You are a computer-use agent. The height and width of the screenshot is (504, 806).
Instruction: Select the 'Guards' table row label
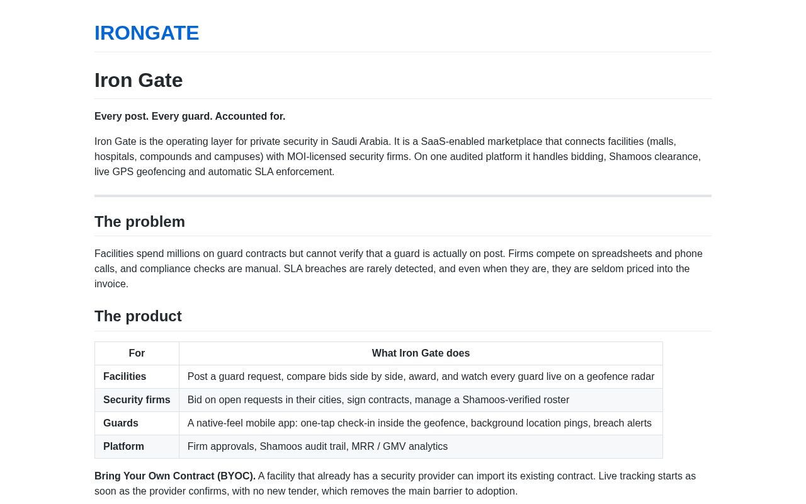121,423
